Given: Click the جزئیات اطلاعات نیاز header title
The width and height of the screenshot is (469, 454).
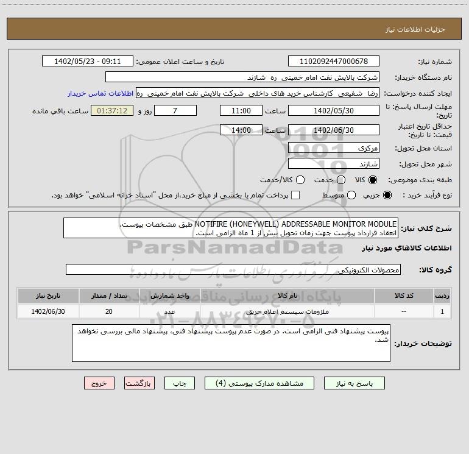Looking at the screenshot, I should pyautogui.click(x=415, y=29).
